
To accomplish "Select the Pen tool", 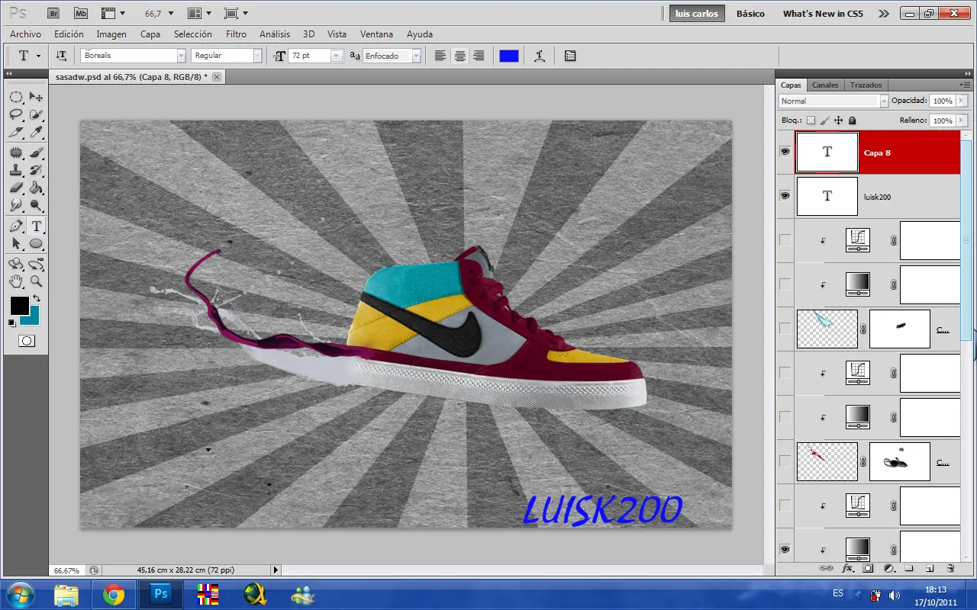I will (16, 226).
